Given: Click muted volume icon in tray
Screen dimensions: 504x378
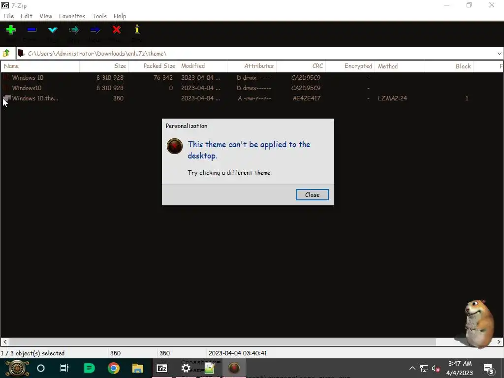Looking at the screenshot, I should (436, 369).
